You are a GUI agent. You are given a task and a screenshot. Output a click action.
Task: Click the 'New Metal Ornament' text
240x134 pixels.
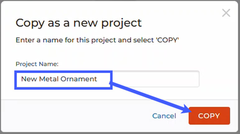pos(59,79)
